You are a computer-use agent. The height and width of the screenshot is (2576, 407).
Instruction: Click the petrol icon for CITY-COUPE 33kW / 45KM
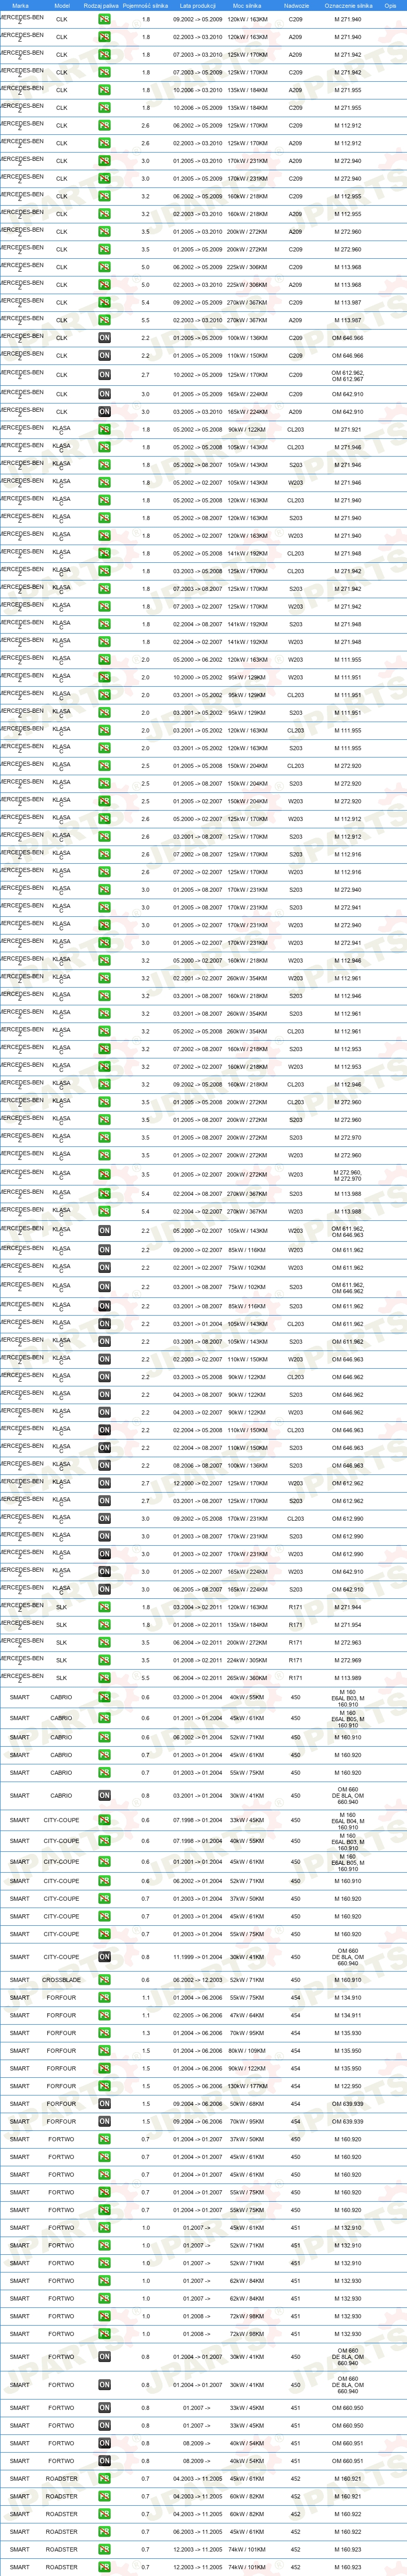(x=104, y=1820)
